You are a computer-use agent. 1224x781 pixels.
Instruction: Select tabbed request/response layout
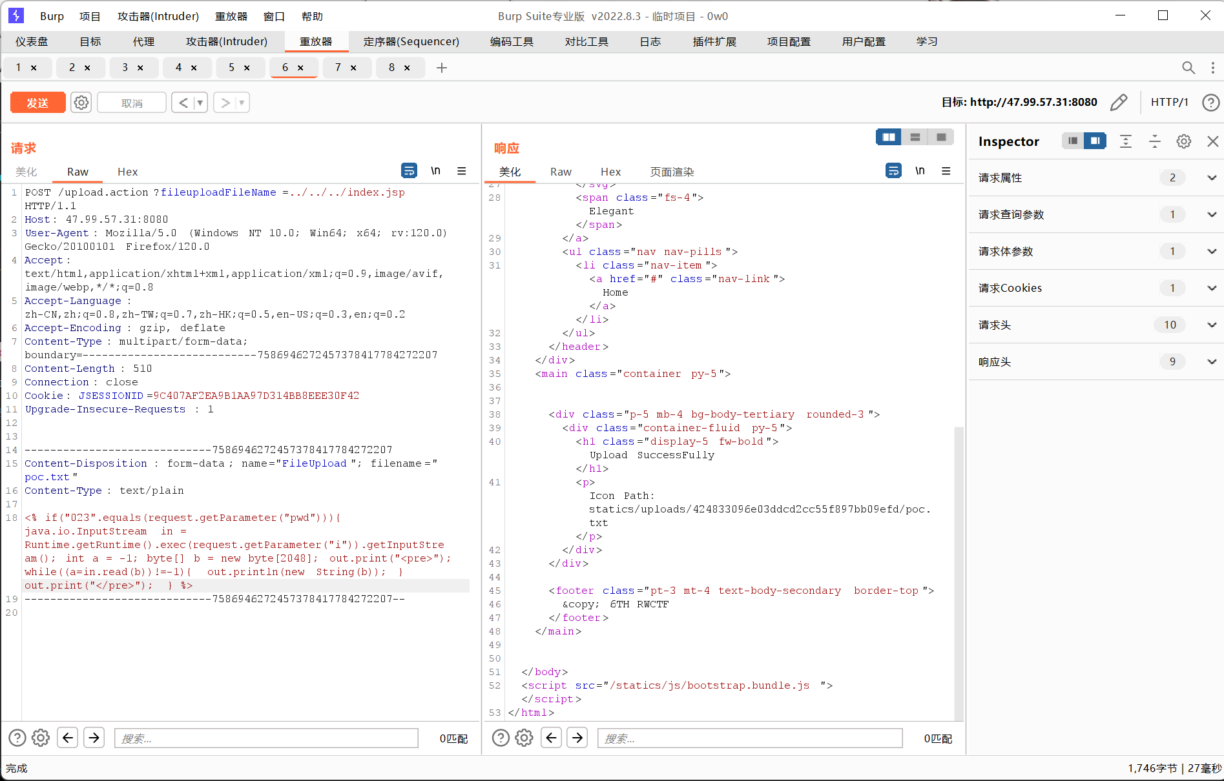[x=942, y=137]
